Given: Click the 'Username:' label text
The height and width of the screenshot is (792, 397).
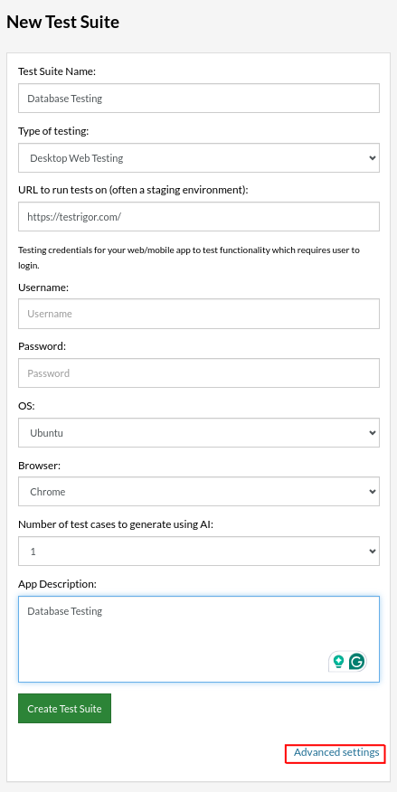Looking at the screenshot, I should click(x=43, y=288).
